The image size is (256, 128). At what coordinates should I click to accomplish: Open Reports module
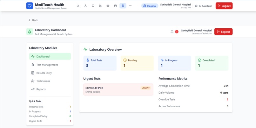tap(50, 89)
